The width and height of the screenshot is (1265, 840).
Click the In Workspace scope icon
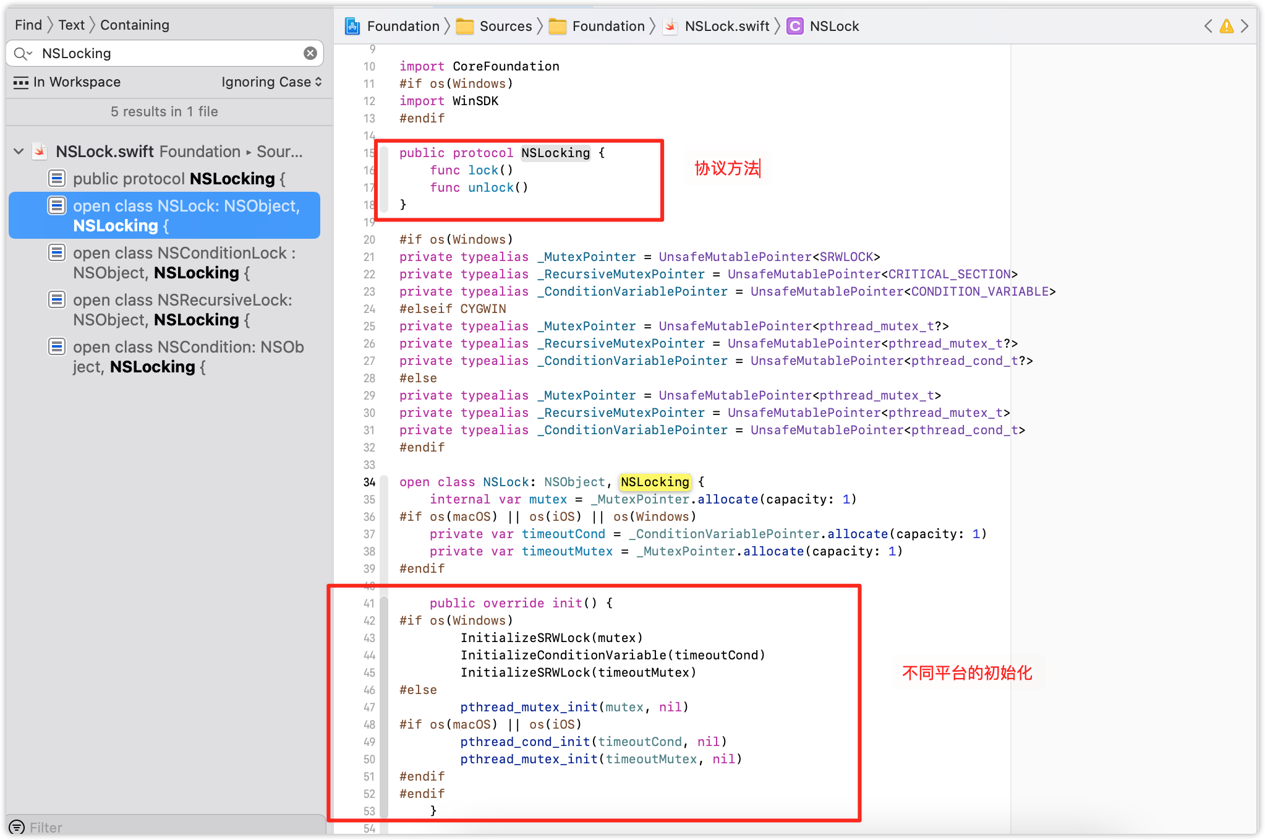coord(21,82)
